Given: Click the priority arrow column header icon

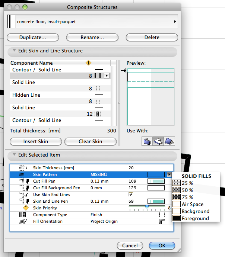Looking at the screenshot, I should (88, 63).
